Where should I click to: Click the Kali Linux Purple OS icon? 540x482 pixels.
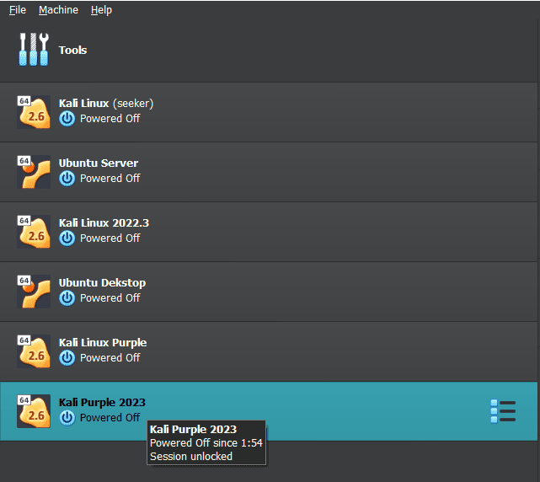click(34, 351)
